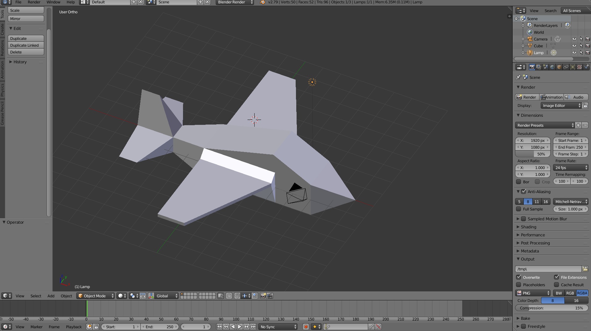Expand the History panel in tool shelf
The width and height of the screenshot is (591, 331).
[20, 62]
